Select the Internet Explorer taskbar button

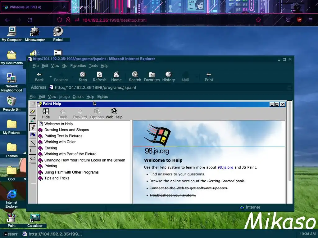52,234
